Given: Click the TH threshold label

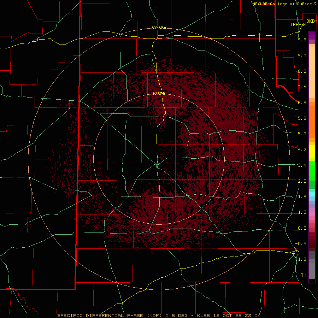Looking at the screenshot, I should tap(304, 275).
